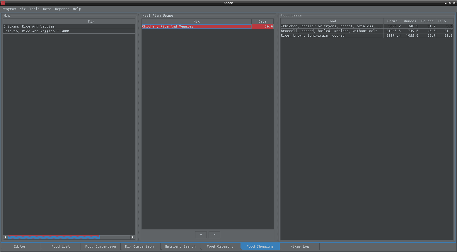Click the 30.0 days cell
This screenshot has height=252, width=457.
[x=262, y=26]
